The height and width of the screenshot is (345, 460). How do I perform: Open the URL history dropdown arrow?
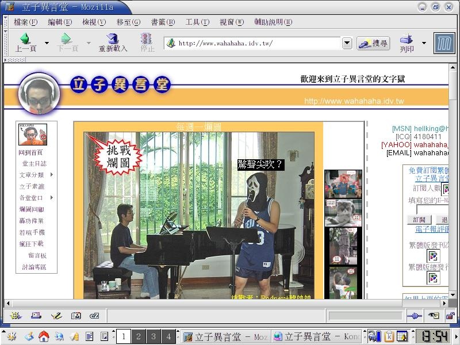click(x=347, y=43)
